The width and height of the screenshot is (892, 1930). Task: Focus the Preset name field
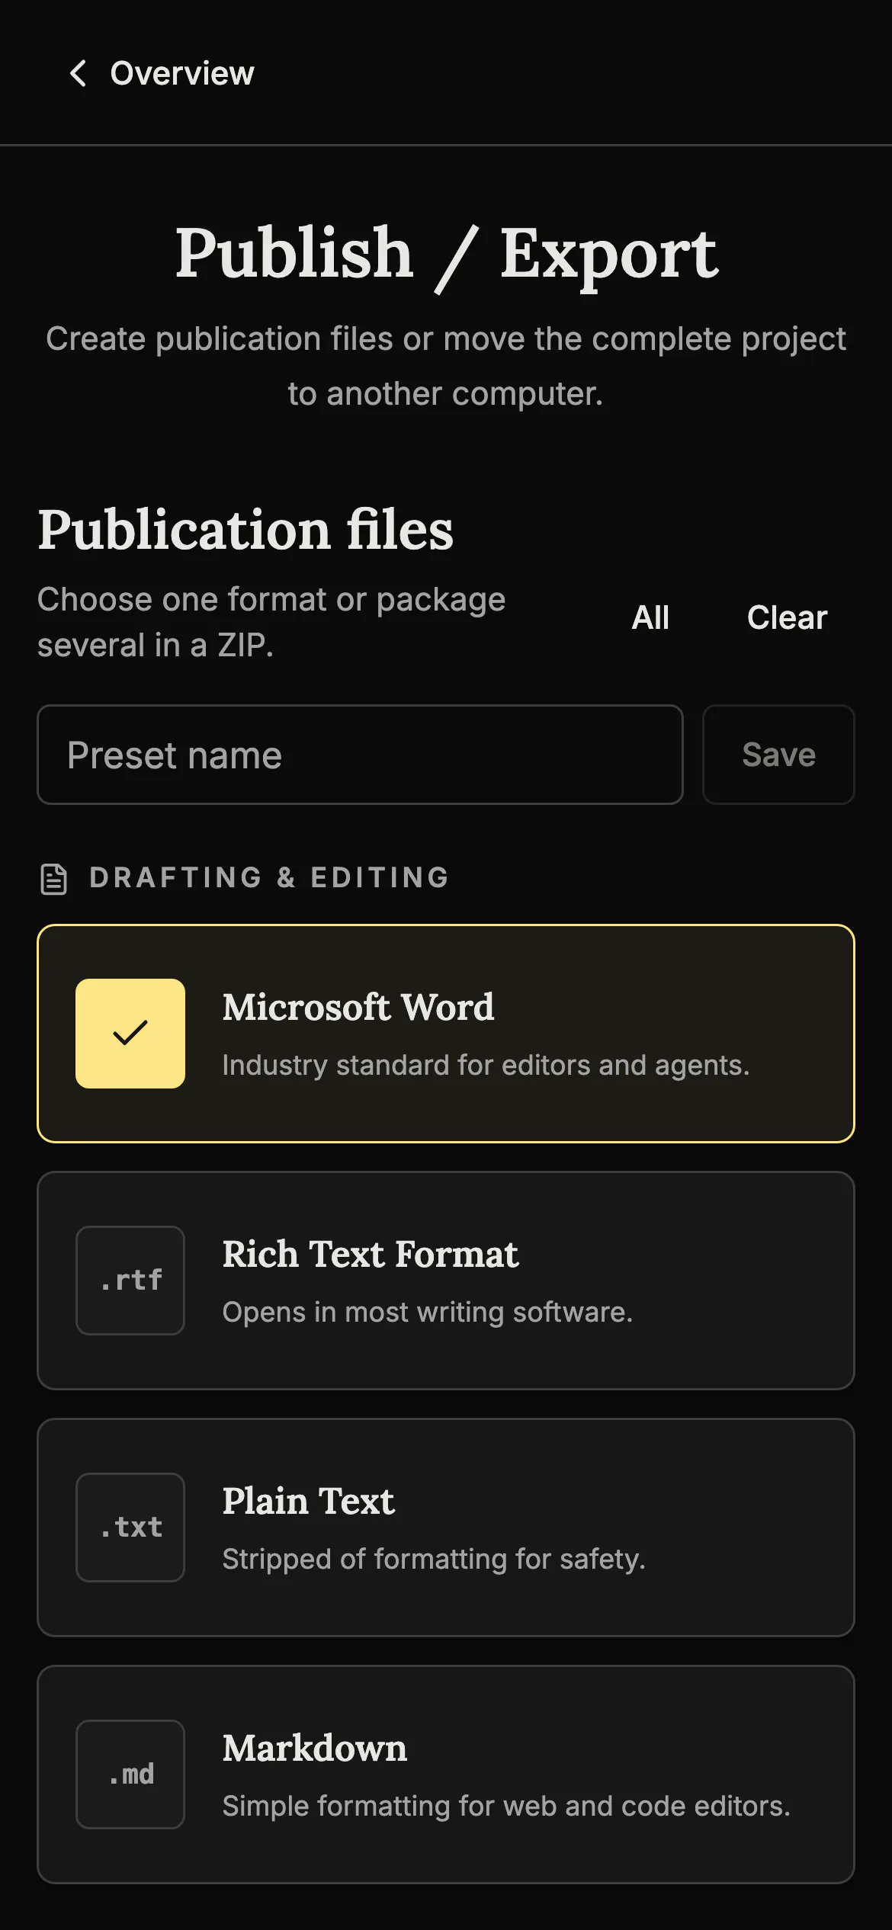point(360,755)
